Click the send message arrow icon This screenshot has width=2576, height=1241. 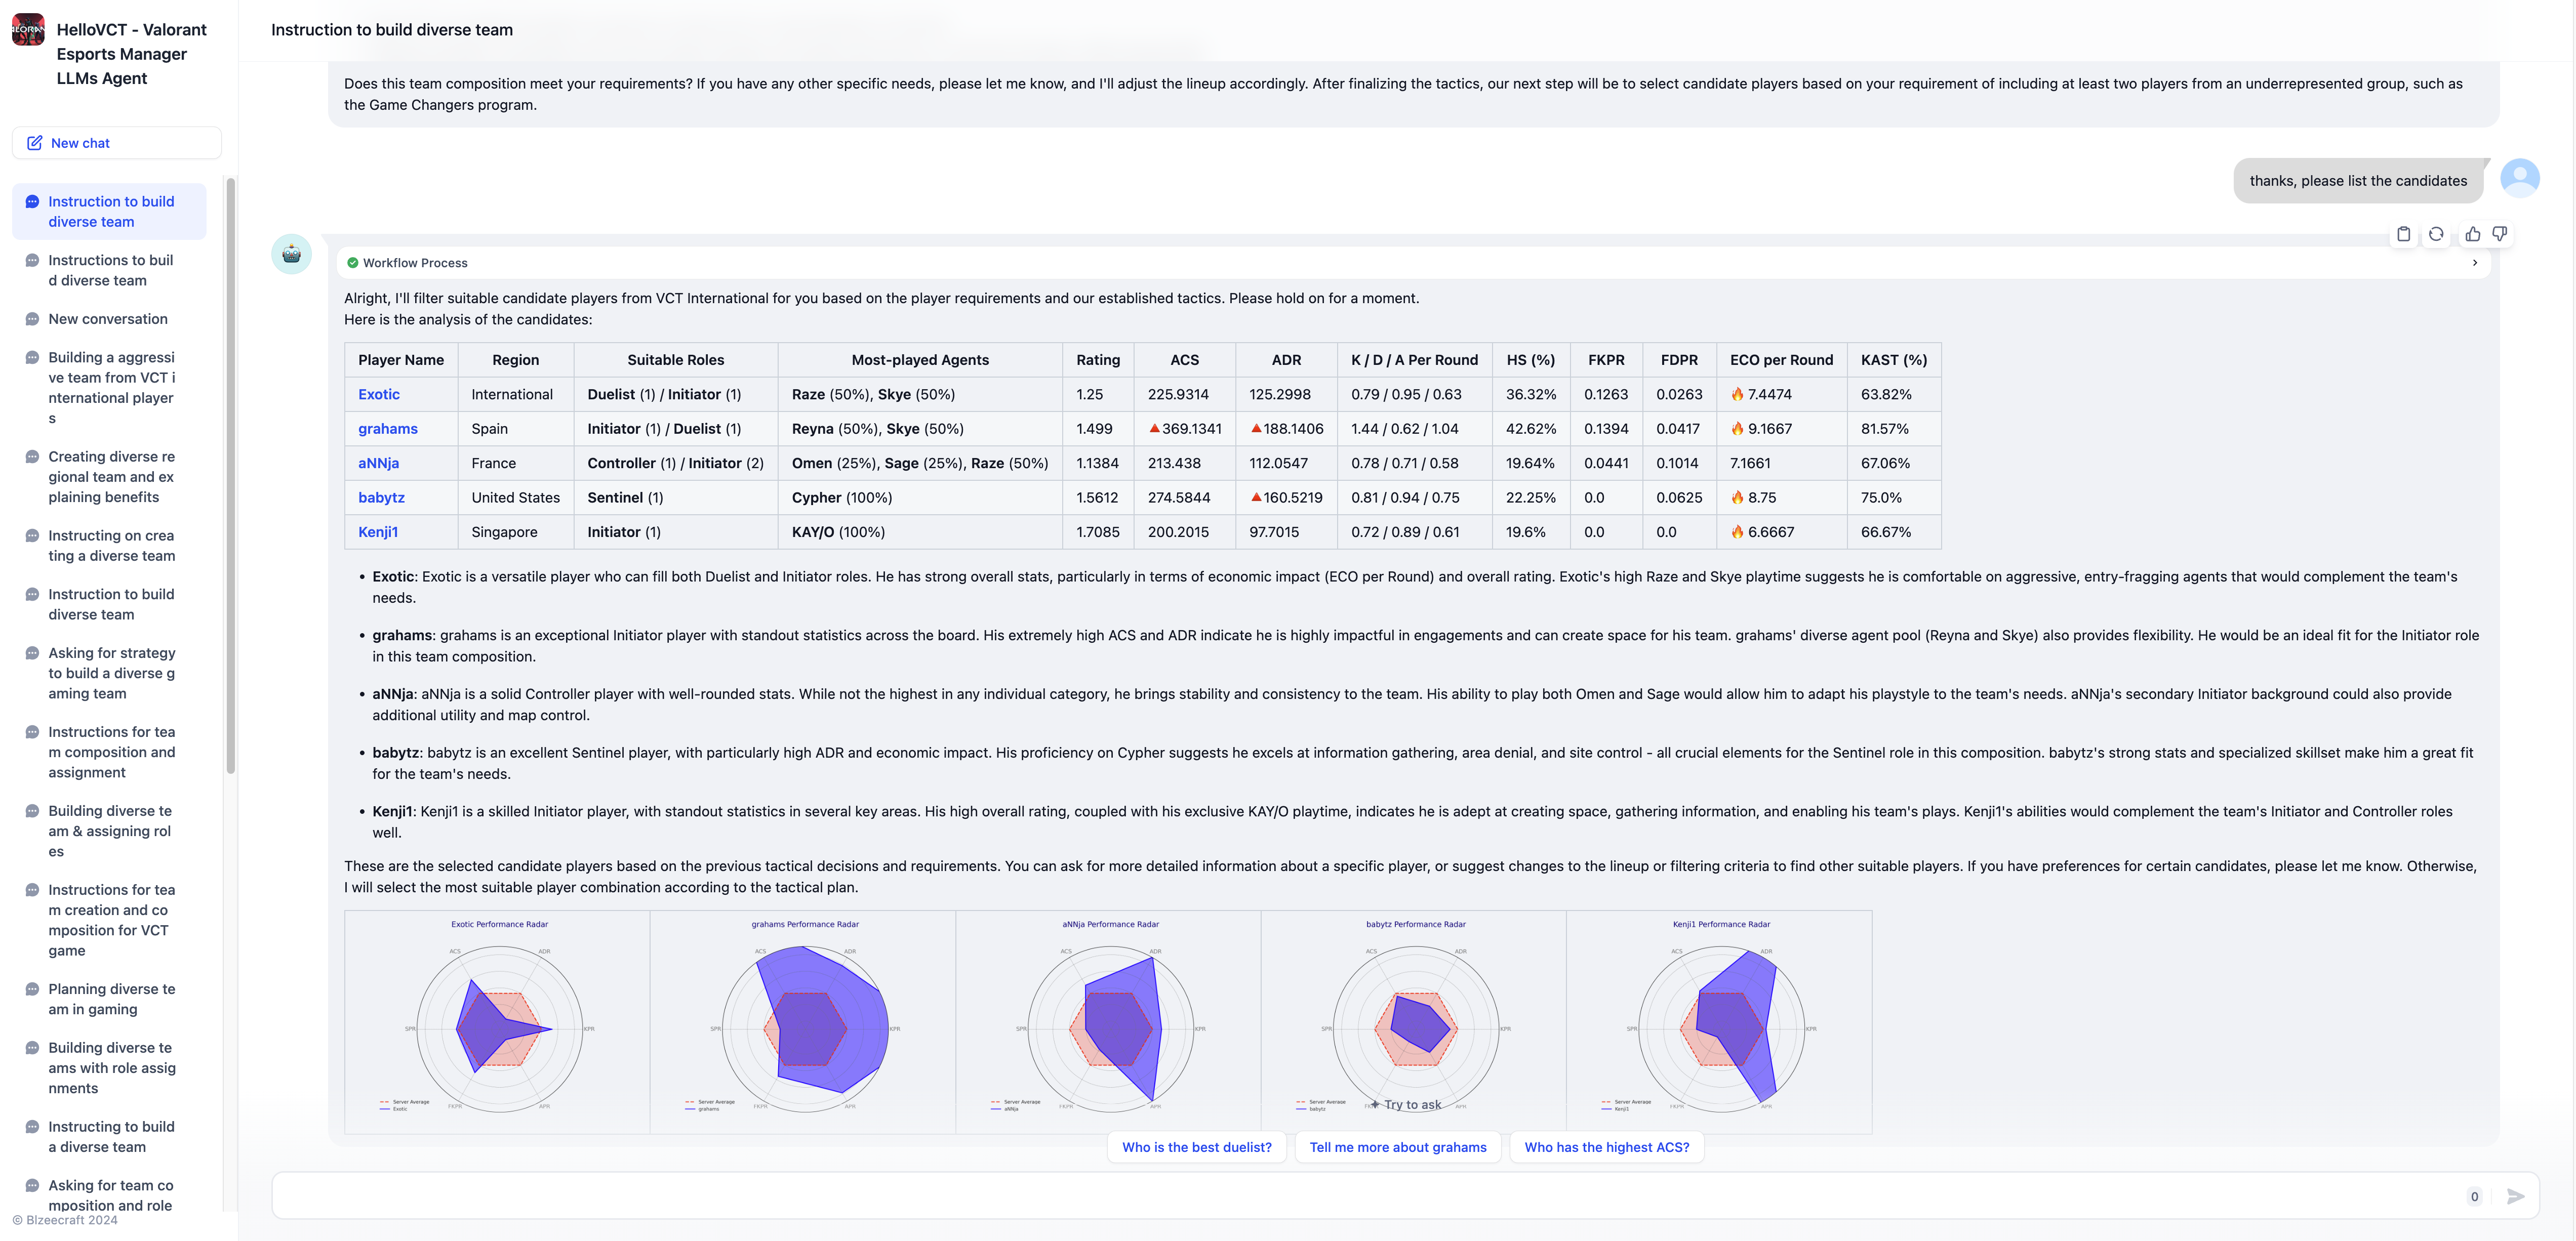[2515, 1196]
